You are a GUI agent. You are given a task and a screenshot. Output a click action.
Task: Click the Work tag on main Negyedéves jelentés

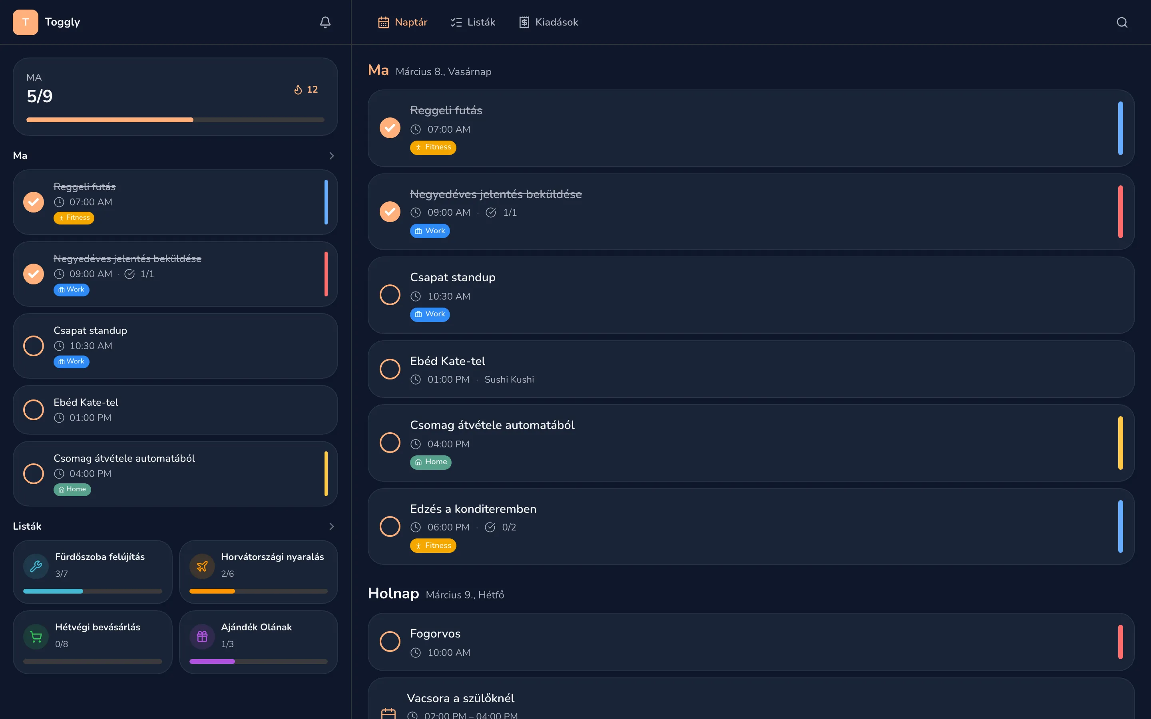(x=430, y=231)
